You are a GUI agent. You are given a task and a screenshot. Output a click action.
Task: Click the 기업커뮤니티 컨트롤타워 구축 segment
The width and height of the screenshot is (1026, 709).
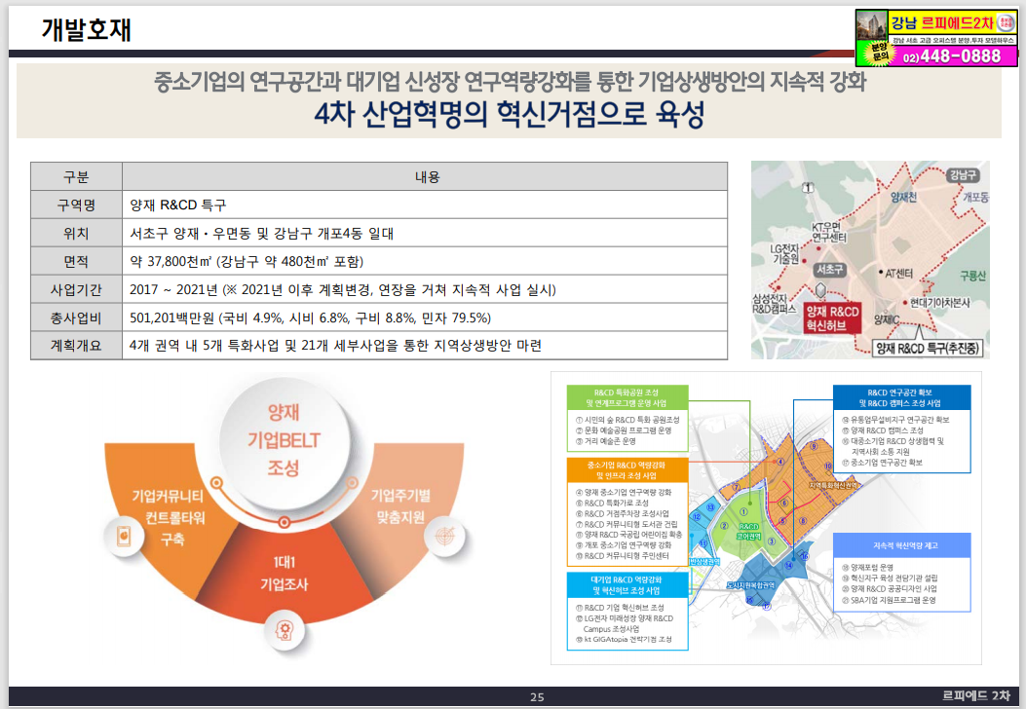coord(169,517)
